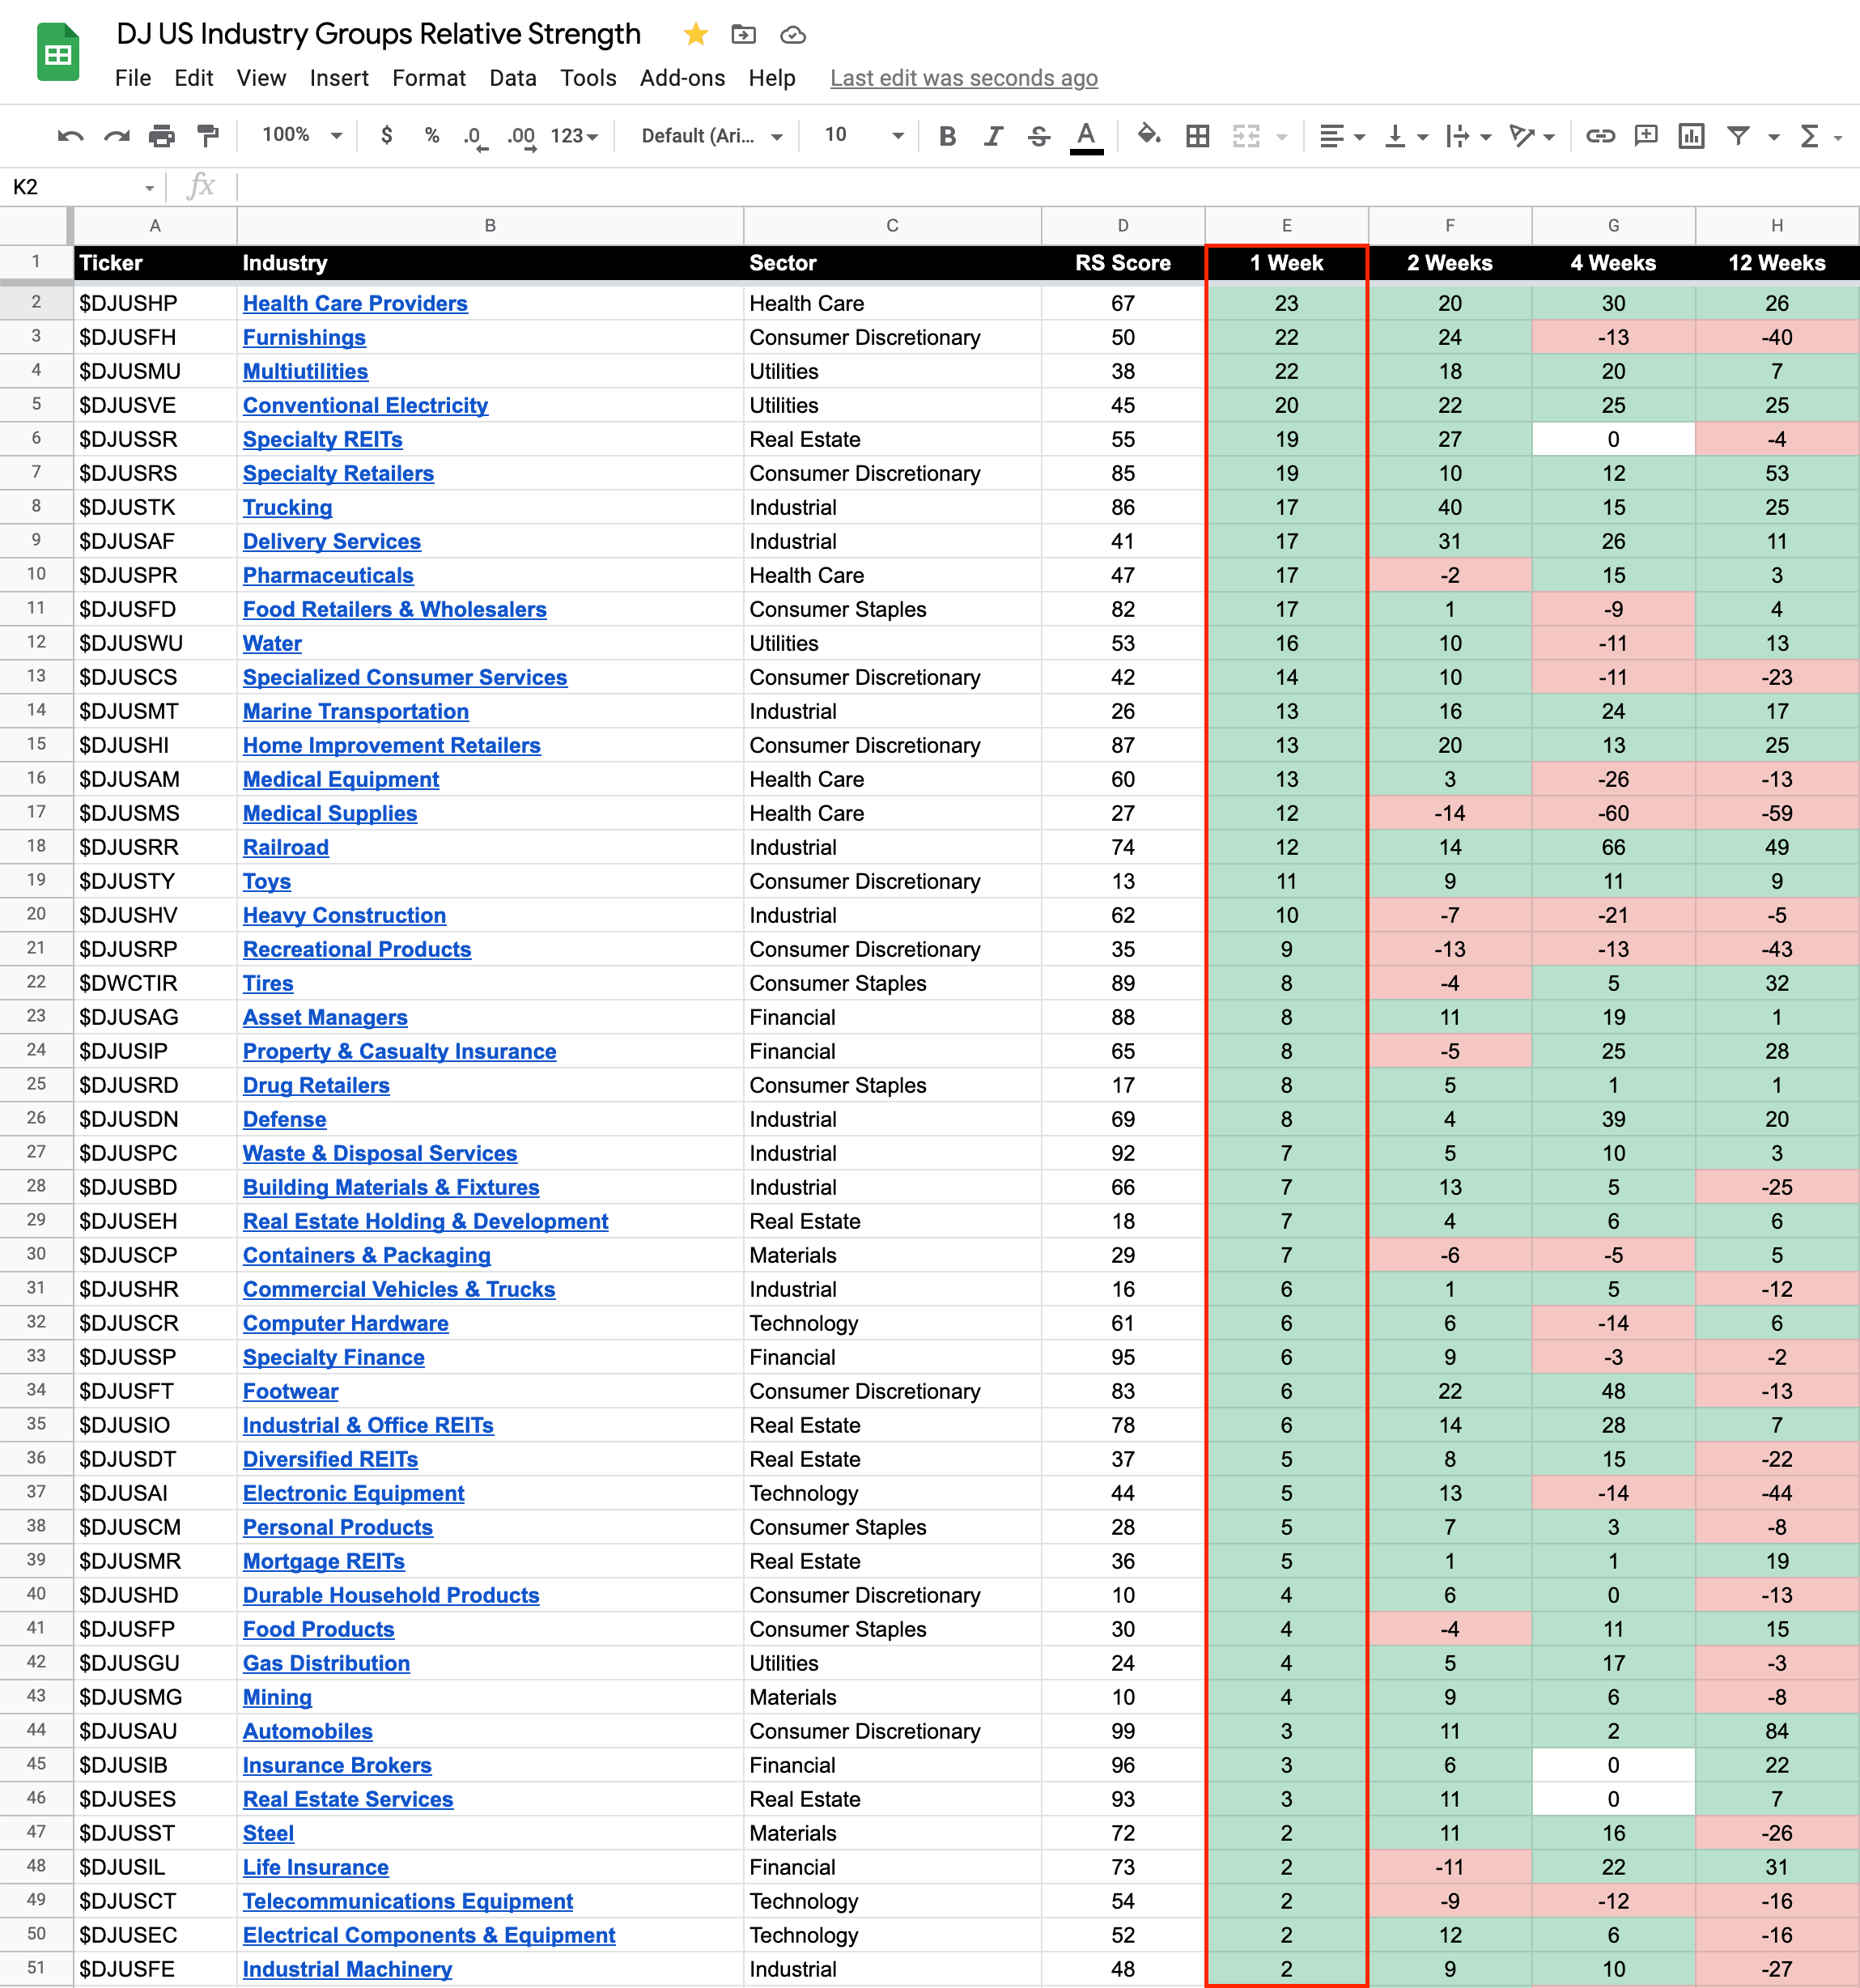
Task: Select the paint format tool
Action: click(207, 136)
